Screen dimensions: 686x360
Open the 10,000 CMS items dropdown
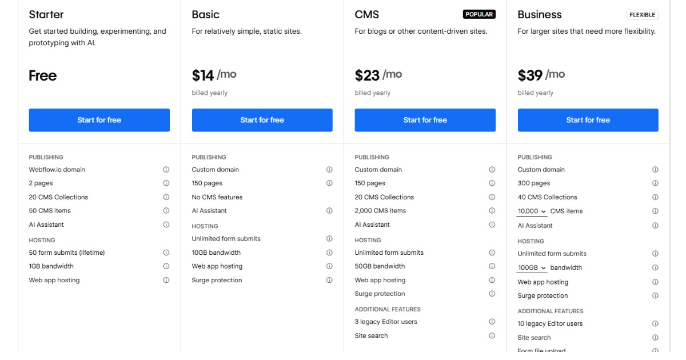(532, 211)
